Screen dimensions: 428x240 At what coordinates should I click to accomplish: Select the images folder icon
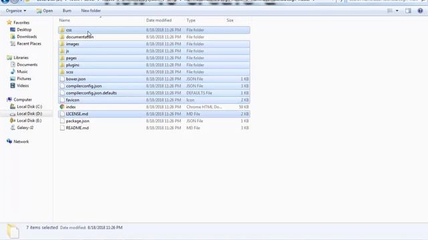pos(62,44)
